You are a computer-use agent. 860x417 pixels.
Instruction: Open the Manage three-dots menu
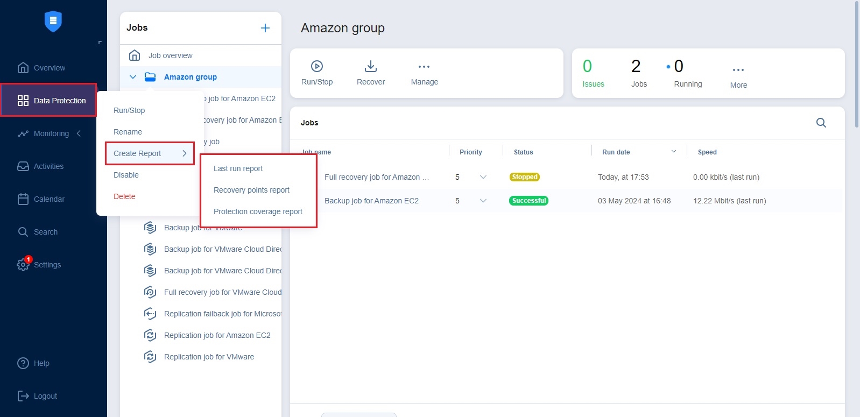click(x=424, y=67)
